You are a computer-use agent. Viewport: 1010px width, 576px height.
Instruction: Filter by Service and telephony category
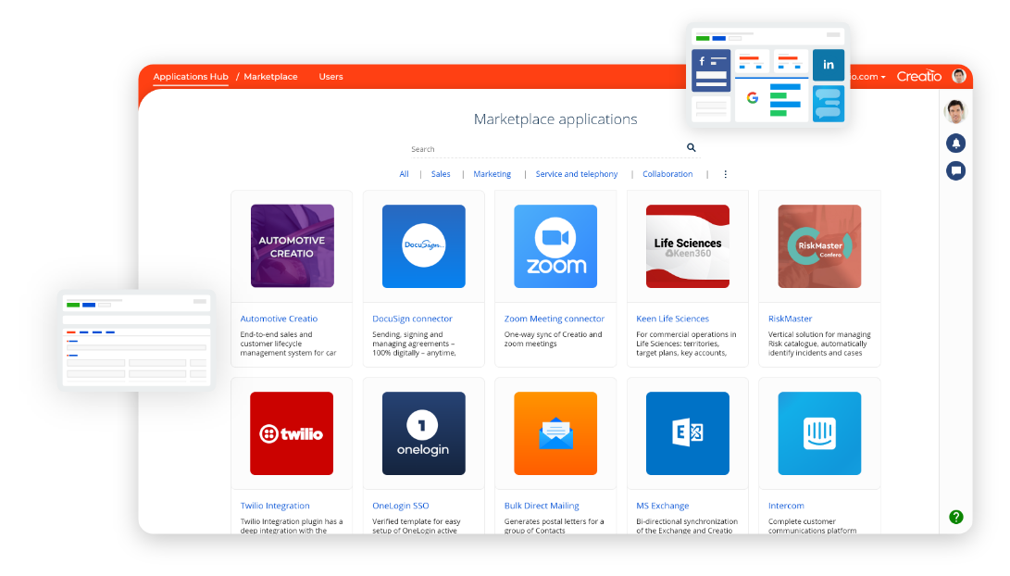pyautogui.click(x=577, y=174)
